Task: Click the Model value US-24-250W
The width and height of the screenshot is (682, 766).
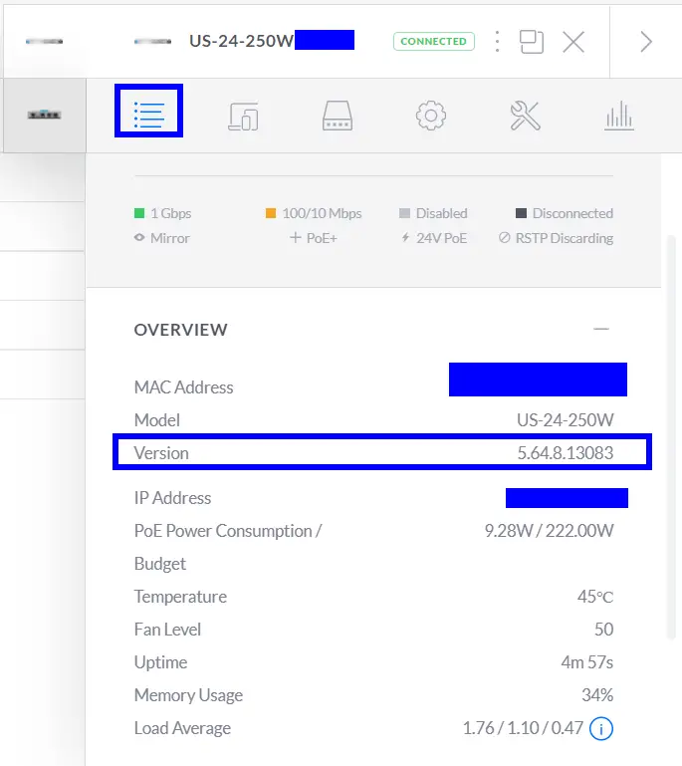Action: (x=565, y=420)
